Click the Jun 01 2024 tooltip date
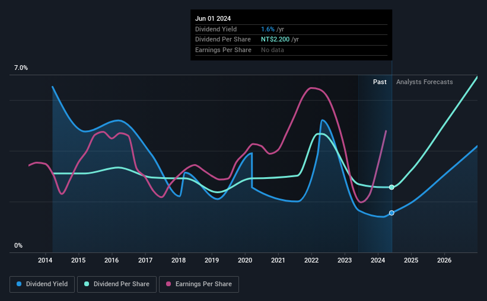Screen dimensions: 487x301 213,18
